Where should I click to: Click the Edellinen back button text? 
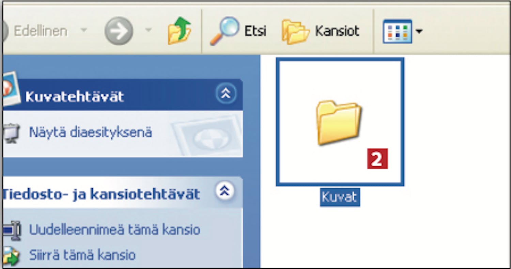pyautogui.click(x=41, y=31)
